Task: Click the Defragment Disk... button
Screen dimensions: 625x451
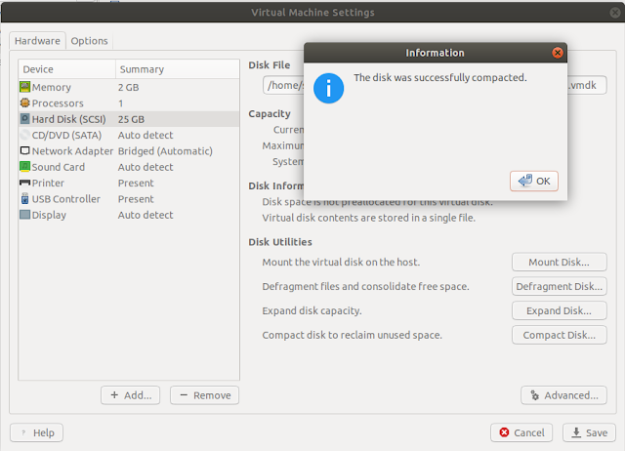Action: 560,286
